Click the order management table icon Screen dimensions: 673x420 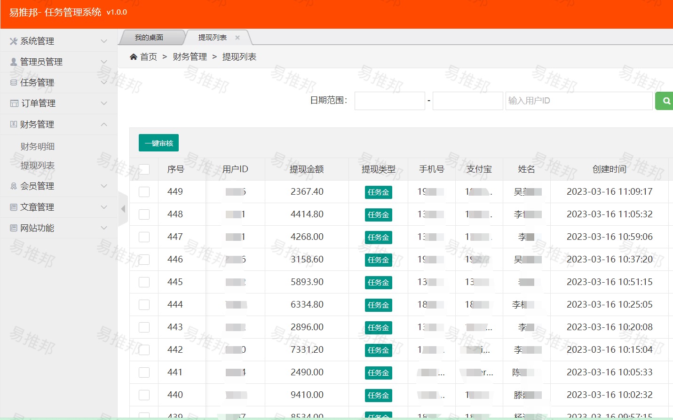(x=14, y=103)
